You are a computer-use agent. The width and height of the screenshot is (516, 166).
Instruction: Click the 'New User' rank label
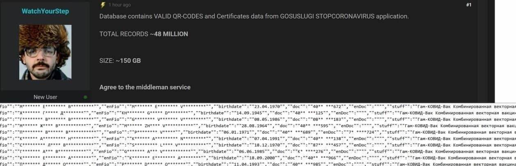(x=45, y=97)
